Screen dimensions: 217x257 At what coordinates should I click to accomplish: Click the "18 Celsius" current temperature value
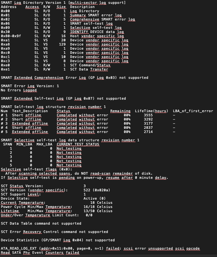101,203
